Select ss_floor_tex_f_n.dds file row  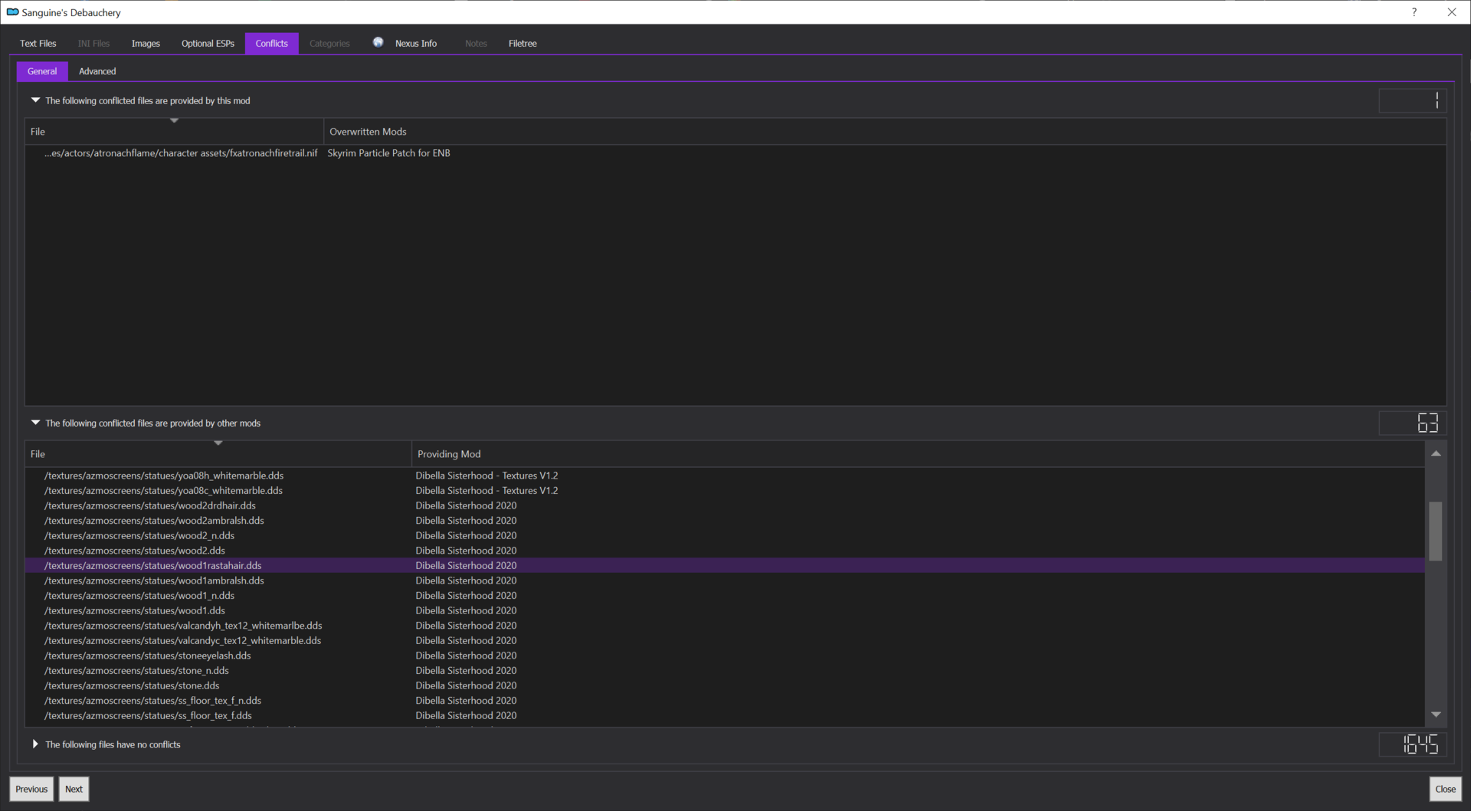click(725, 701)
